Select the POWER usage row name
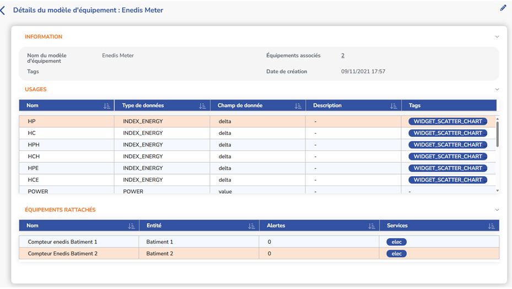The width and height of the screenshot is (512, 289). [38, 192]
